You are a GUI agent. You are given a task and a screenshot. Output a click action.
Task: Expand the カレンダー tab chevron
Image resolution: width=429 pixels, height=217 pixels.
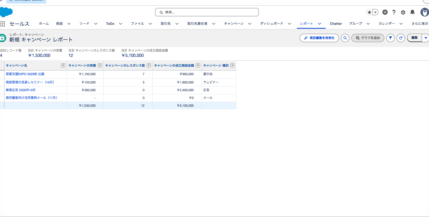pos(401,24)
